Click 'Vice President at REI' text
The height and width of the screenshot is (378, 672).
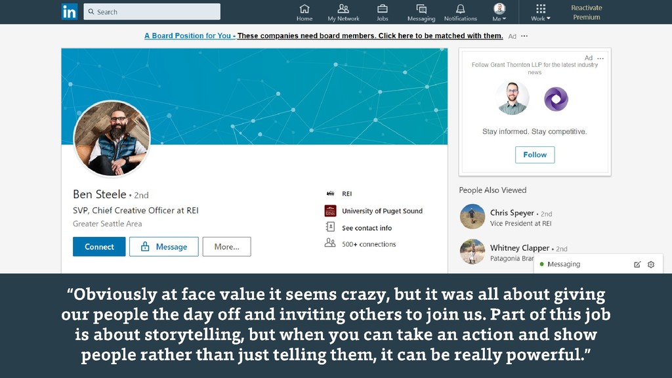520,224
